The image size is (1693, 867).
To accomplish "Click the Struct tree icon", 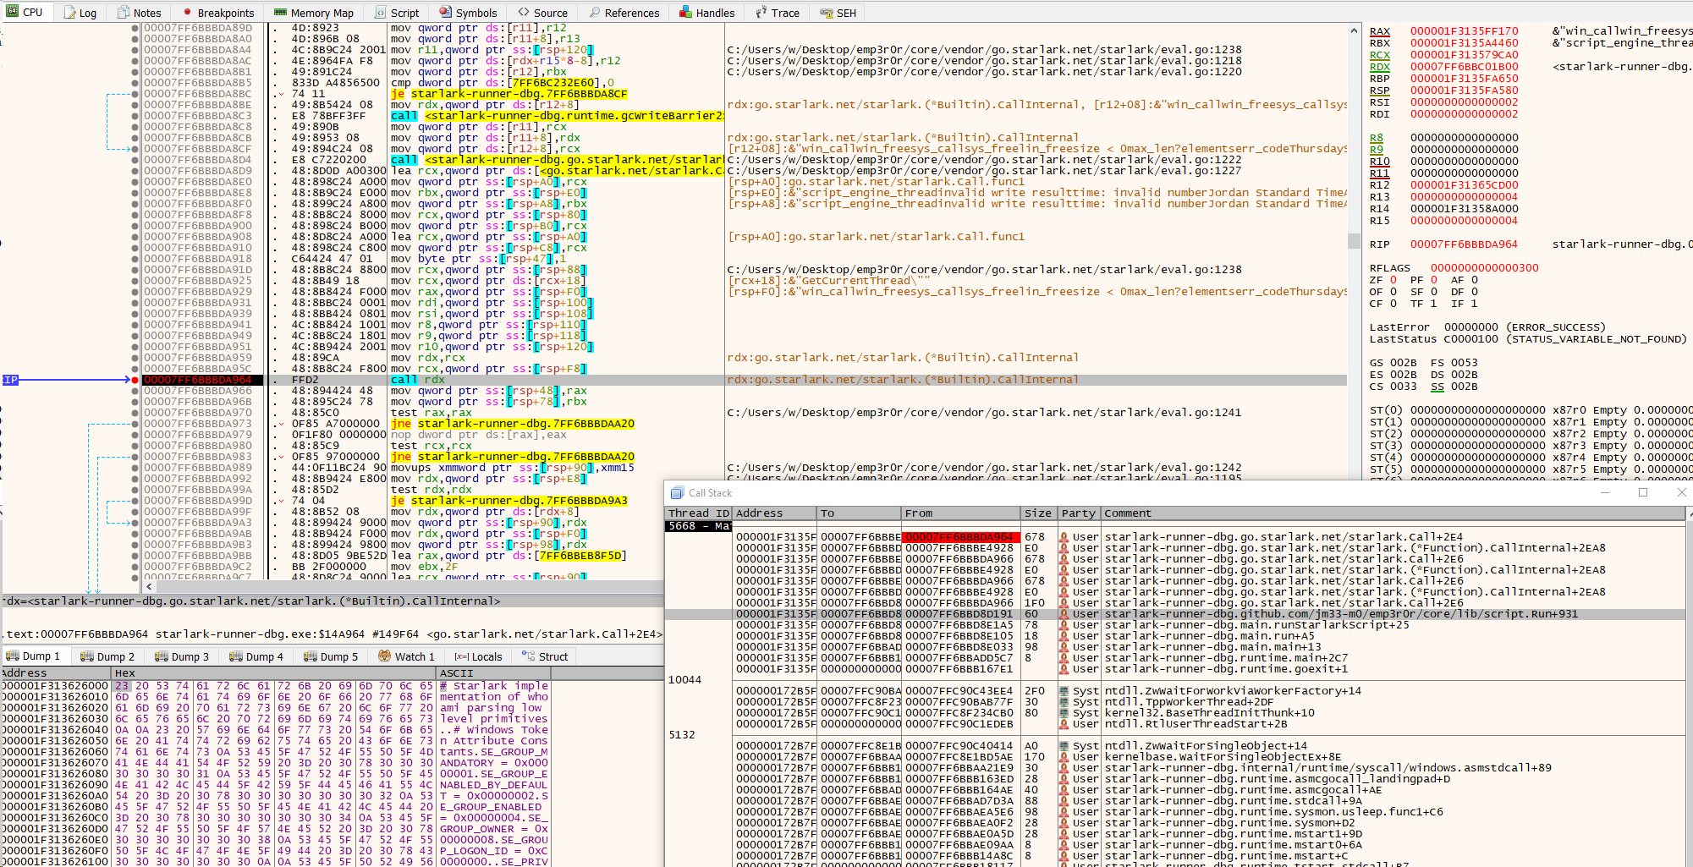I will (x=528, y=656).
